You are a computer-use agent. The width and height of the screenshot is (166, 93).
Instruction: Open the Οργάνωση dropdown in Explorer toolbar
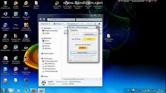tap(45, 24)
